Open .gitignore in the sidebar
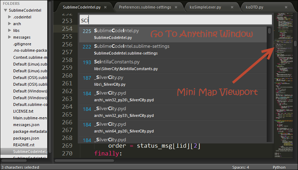Image resolution: width=298 pixels, height=170 pixels. (x=22, y=44)
